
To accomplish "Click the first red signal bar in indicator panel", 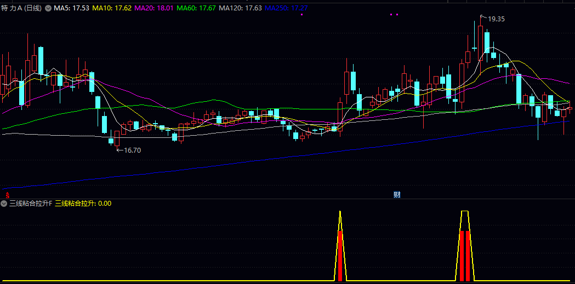I will pos(340,255).
